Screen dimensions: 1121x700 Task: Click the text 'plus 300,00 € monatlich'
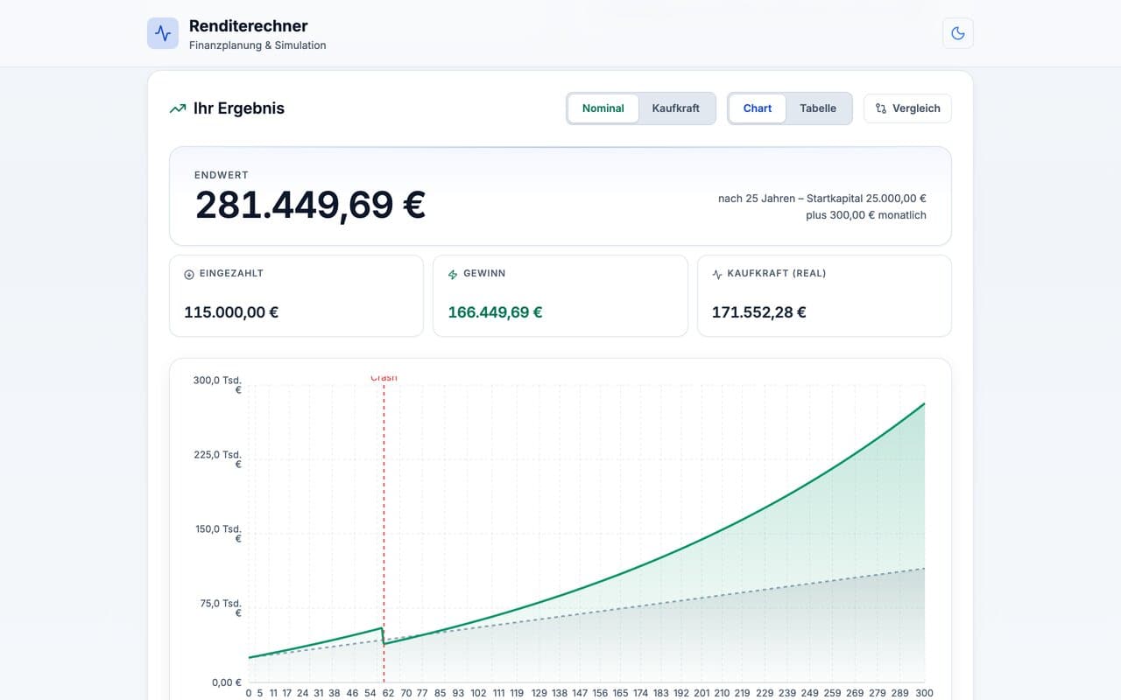pyautogui.click(x=866, y=215)
